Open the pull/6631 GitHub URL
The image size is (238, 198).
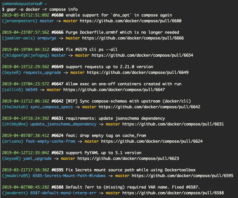click(173, 124)
